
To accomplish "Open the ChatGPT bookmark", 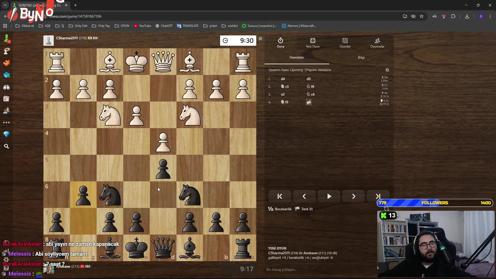I will pos(164,26).
